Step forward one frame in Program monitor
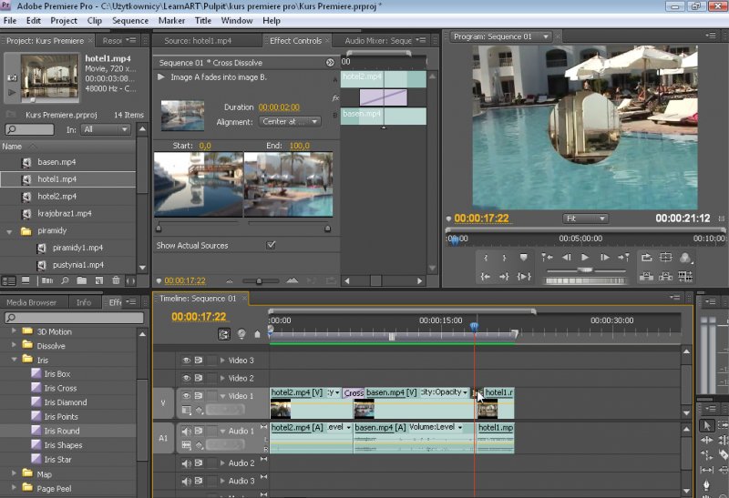729x498 pixels. tap(604, 258)
